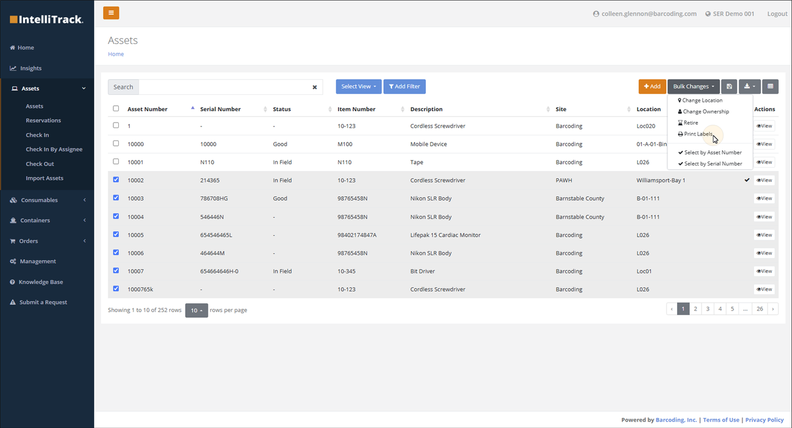Open Insights in the sidebar

tap(25, 68)
